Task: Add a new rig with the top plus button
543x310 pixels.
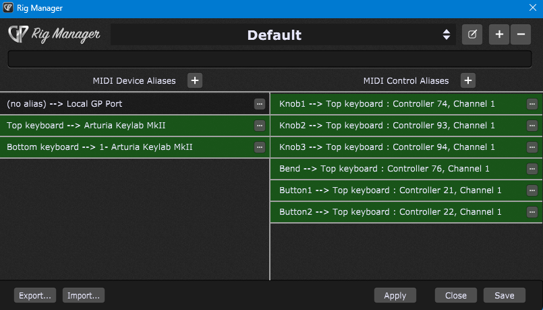Action: coord(499,34)
